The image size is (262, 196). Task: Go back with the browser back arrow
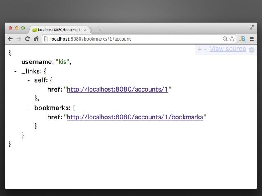point(10,39)
